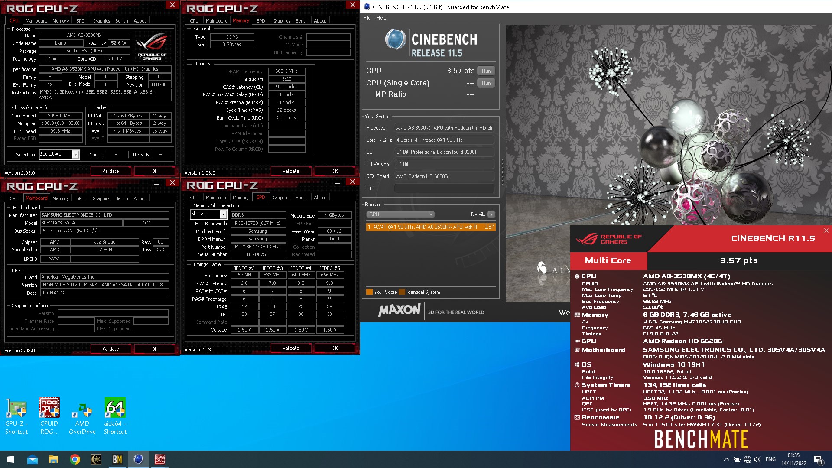Click the Cinebench window title icon
The height and width of the screenshot is (468, 832).
367,6
